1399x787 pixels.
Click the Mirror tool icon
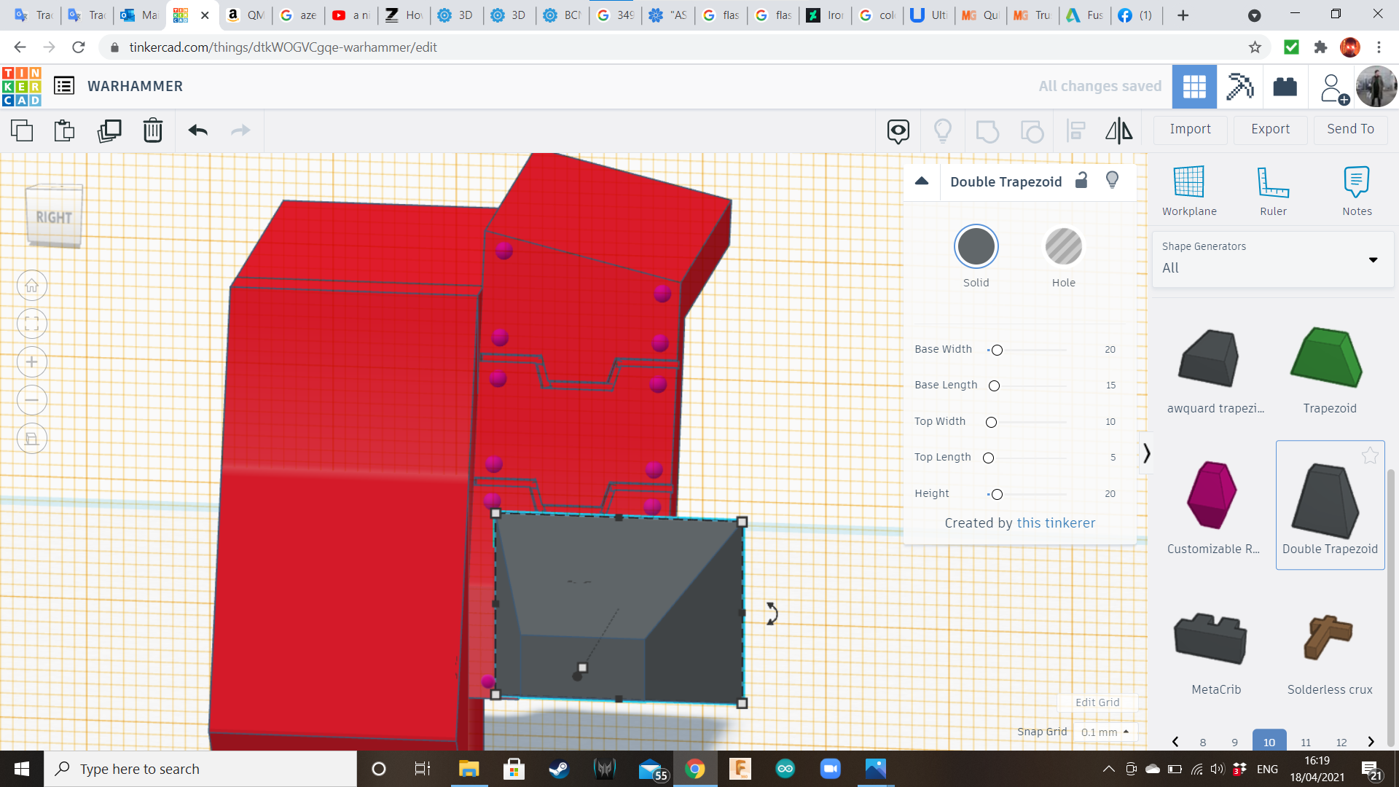coord(1118,130)
